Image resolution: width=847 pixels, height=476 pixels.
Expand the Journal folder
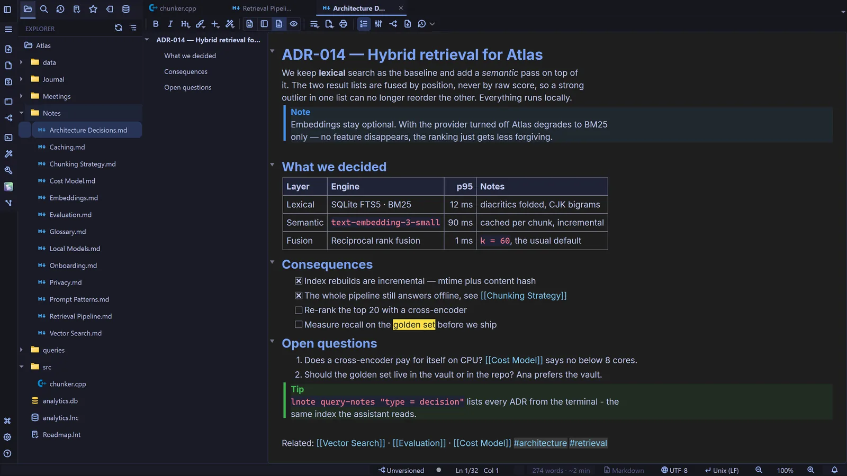[21, 79]
